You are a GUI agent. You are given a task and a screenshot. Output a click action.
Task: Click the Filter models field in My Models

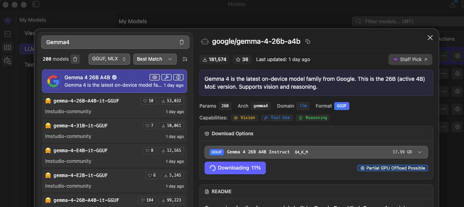tap(408, 22)
